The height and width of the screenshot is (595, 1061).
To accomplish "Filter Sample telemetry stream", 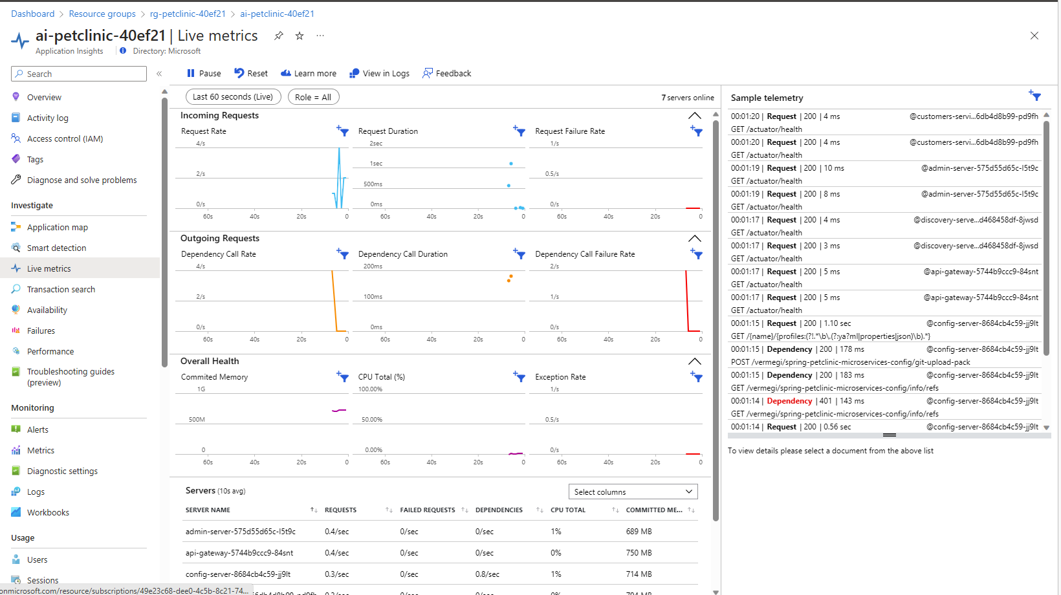I will click(1034, 96).
